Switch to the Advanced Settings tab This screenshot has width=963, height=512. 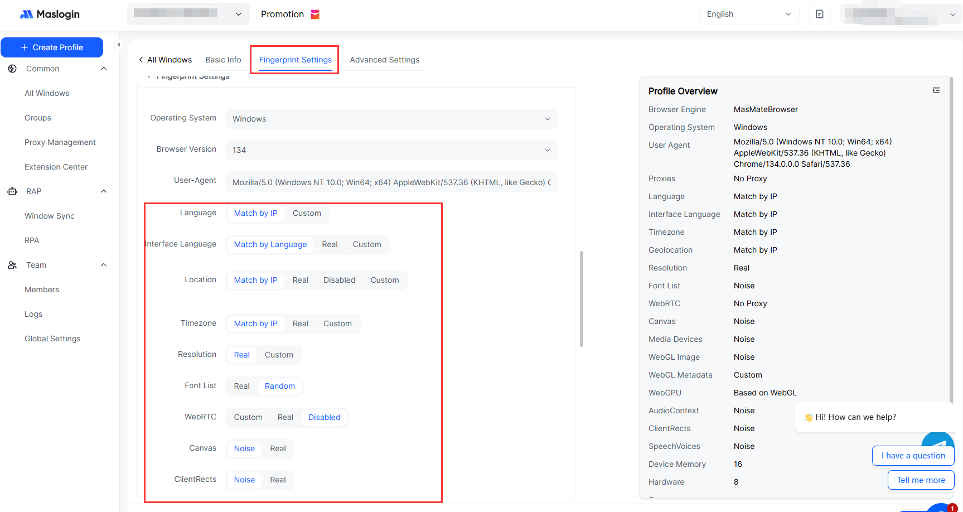(x=384, y=60)
